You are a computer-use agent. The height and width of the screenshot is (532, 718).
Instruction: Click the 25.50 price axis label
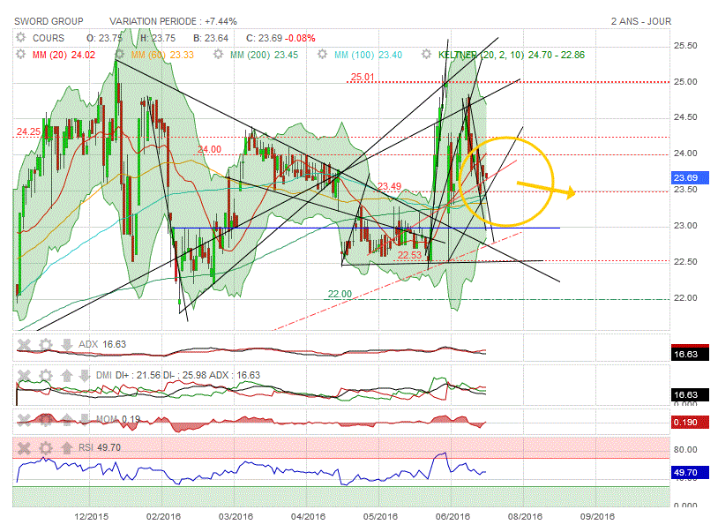685,46
